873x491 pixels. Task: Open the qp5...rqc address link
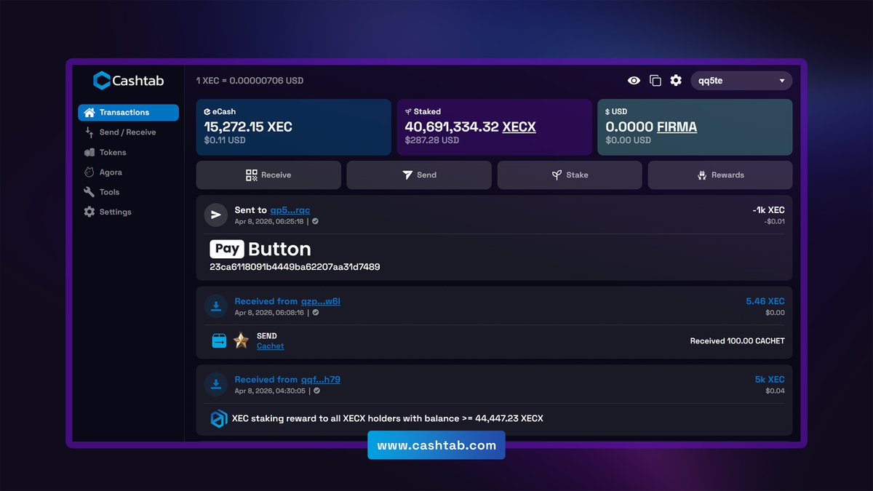pos(290,210)
